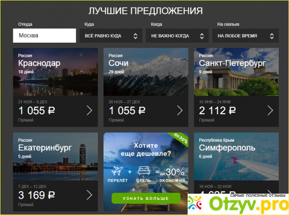Click the Откуда field containing Москва
This screenshot has height=215, width=289.
coord(44,36)
